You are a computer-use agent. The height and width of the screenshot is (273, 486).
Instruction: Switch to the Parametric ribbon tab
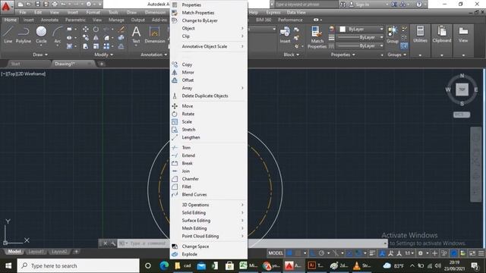[x=75, y=20]
